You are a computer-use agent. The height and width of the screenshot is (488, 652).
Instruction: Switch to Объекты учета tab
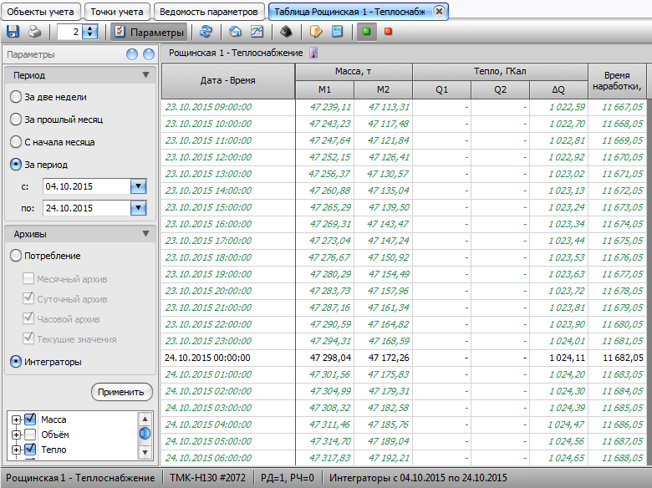coord(40,12)
